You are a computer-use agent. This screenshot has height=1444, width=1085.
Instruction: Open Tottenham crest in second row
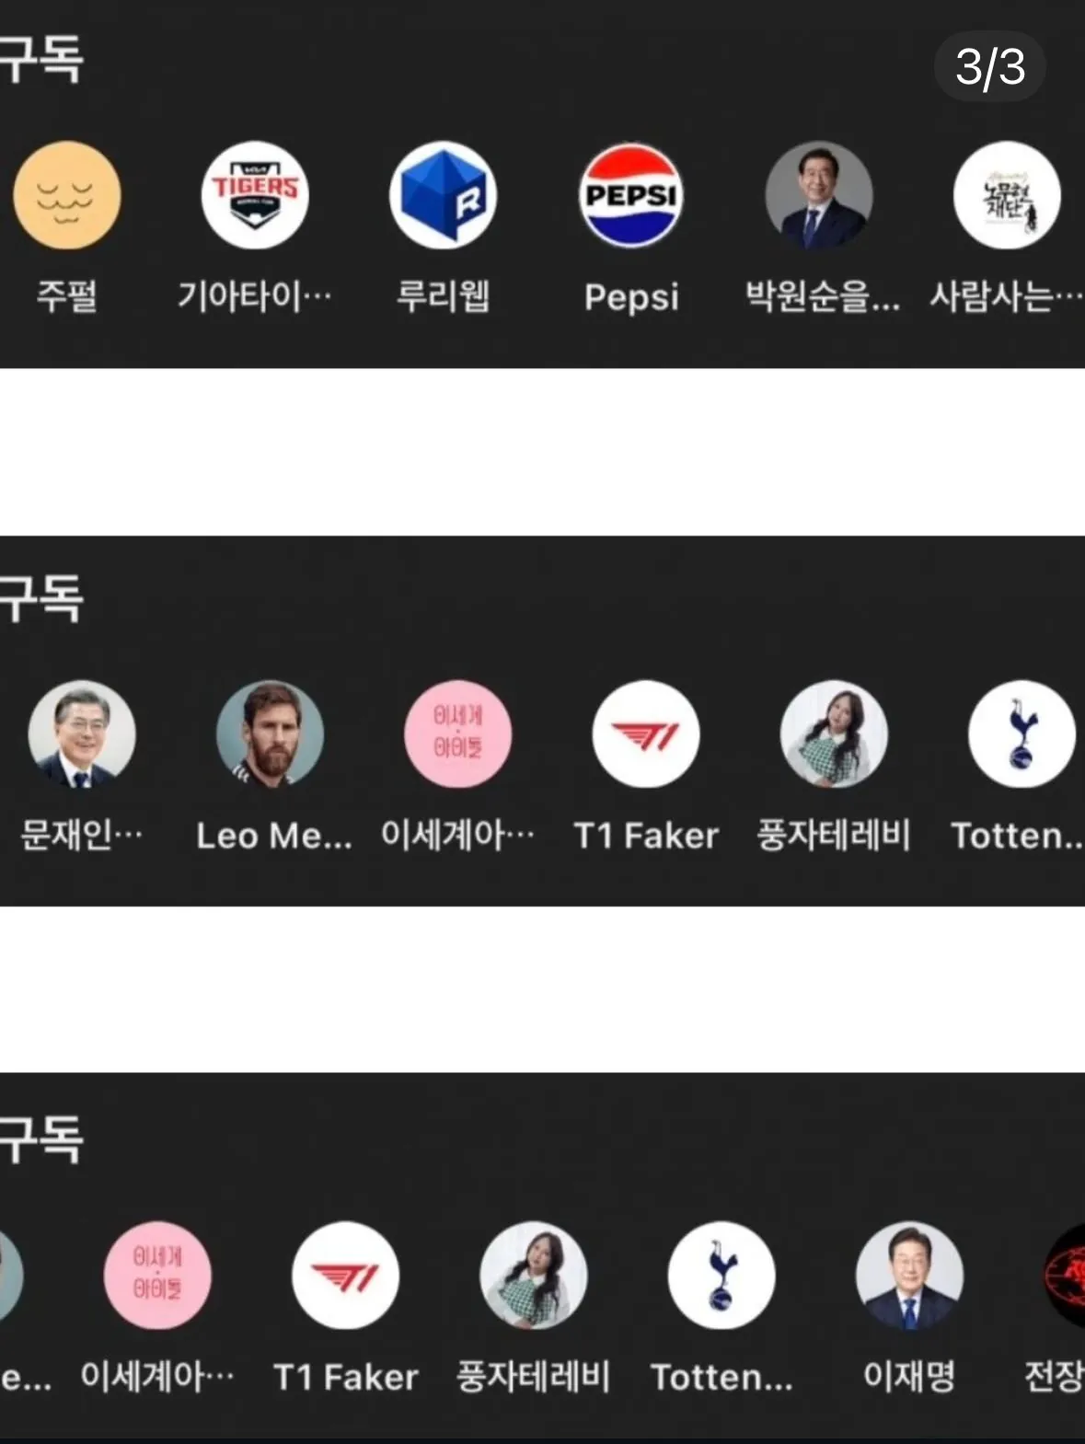[1022, 734]
